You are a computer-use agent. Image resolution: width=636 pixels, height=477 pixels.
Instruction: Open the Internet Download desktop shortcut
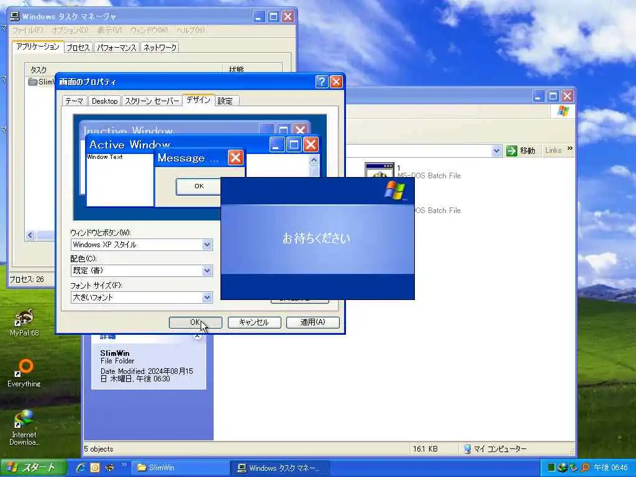click(x=24, y=428)
